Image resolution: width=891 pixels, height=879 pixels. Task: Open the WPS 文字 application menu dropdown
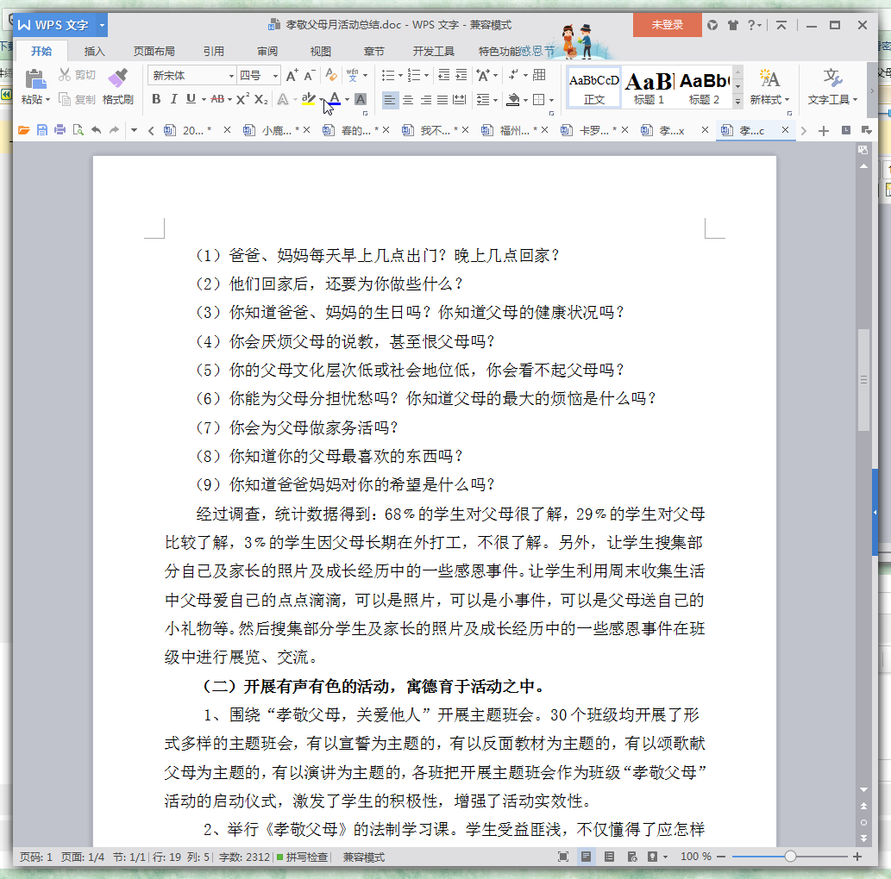pyautogui.click(x=103, y=25)
